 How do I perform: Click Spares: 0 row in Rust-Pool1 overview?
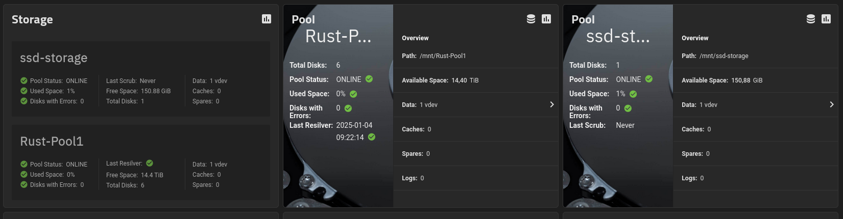click(x=476, y=153)
